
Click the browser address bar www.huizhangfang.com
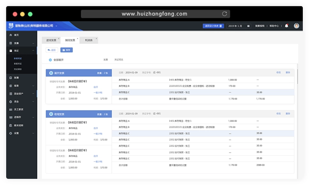pos(155,14)
